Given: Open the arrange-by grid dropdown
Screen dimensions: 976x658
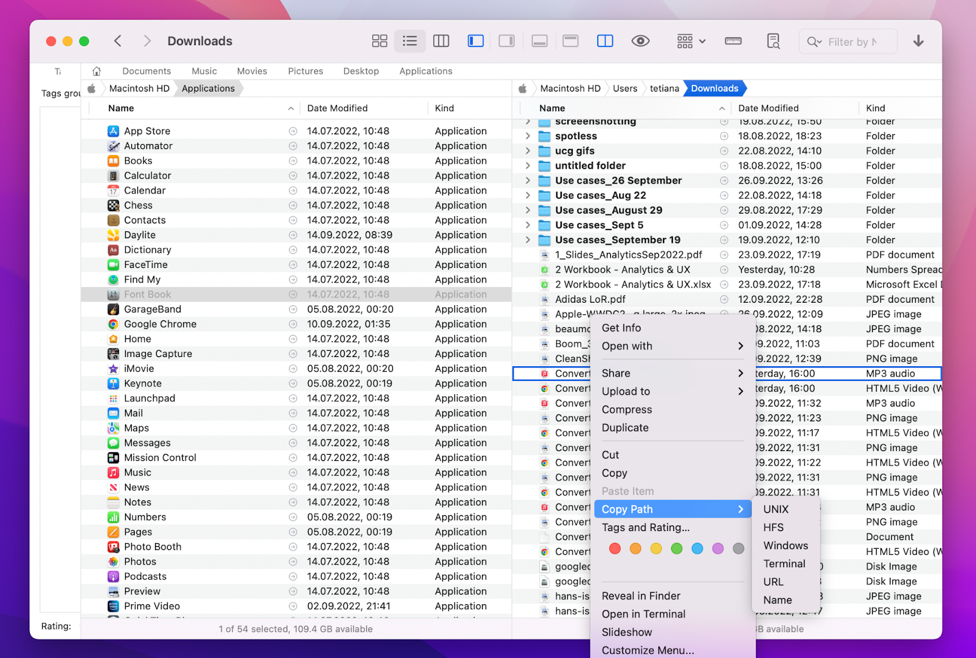Looking at the screenshot, I should click(x=691, y=41).
